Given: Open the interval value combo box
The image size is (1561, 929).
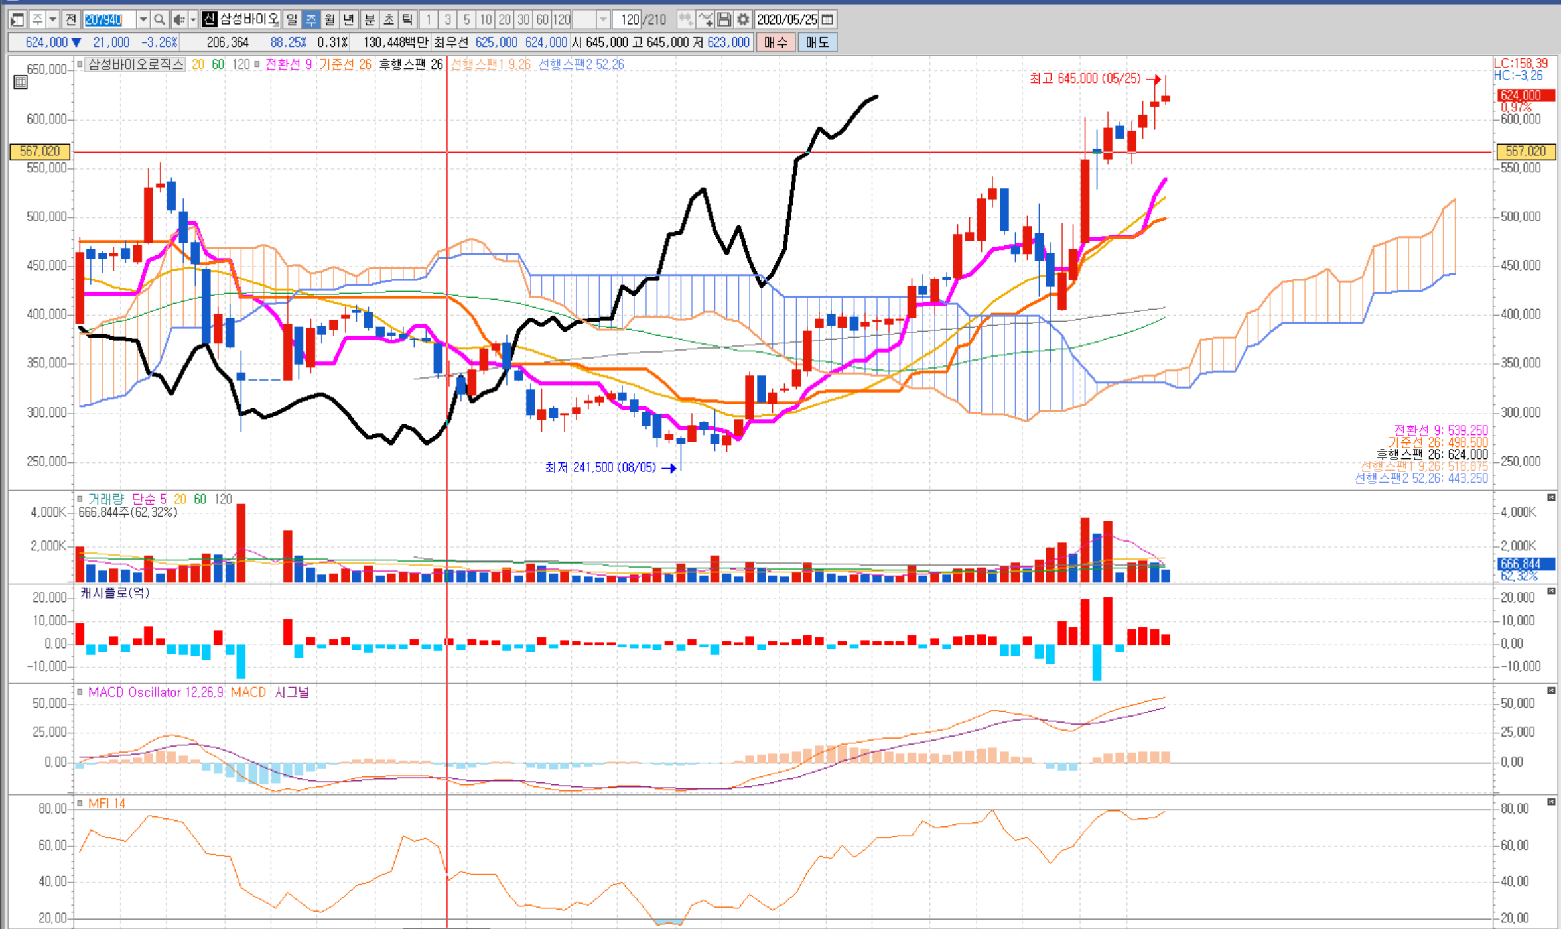Looking at the screenshot, I should (x=602, y=20).
